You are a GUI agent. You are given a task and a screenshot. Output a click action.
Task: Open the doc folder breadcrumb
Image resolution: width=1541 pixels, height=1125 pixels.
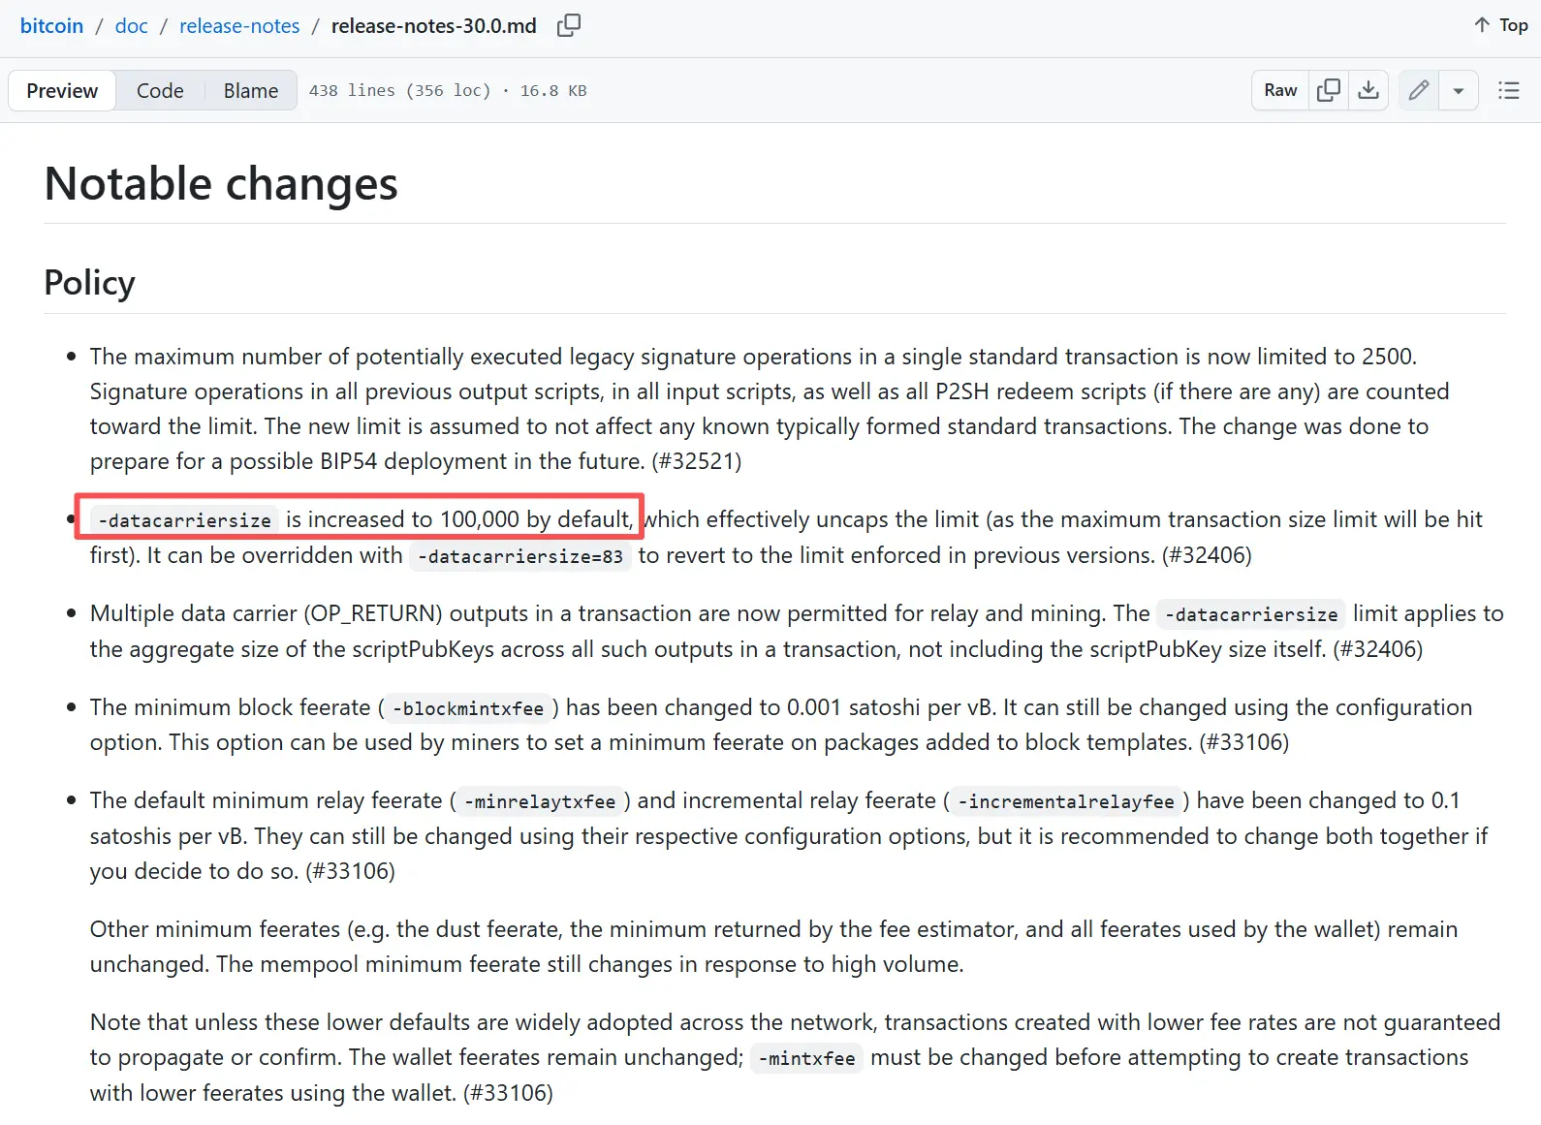pyautogui.click(x=132, y=26)
